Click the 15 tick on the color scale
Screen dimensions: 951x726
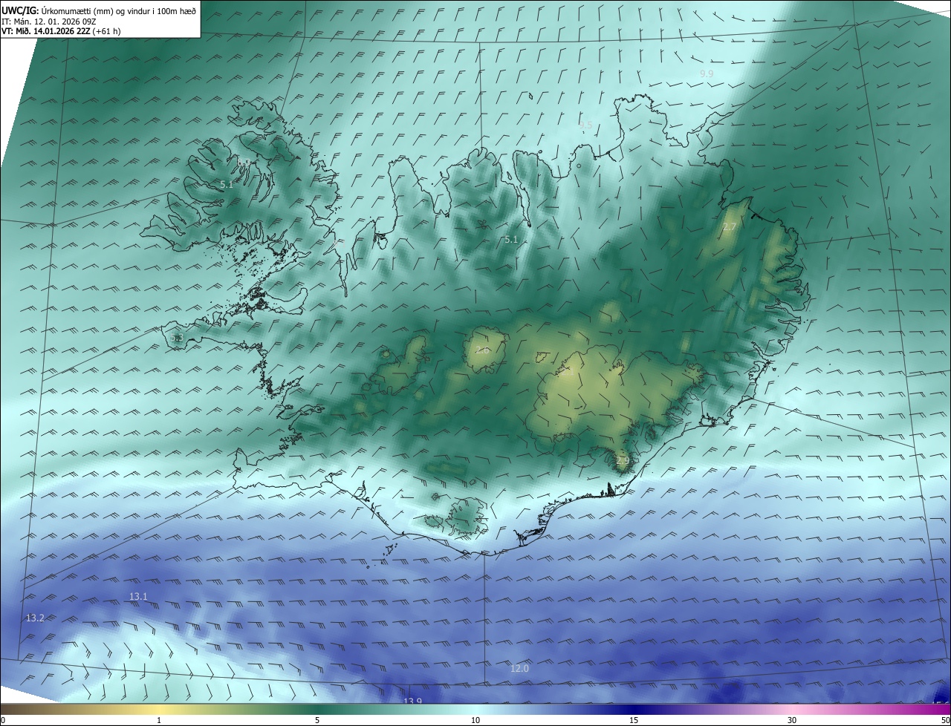[x=634, y=720]
